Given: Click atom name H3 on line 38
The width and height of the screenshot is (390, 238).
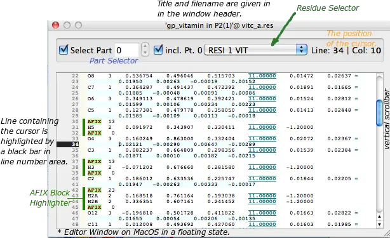Looking at the screenshot, I should click(91, 167).
